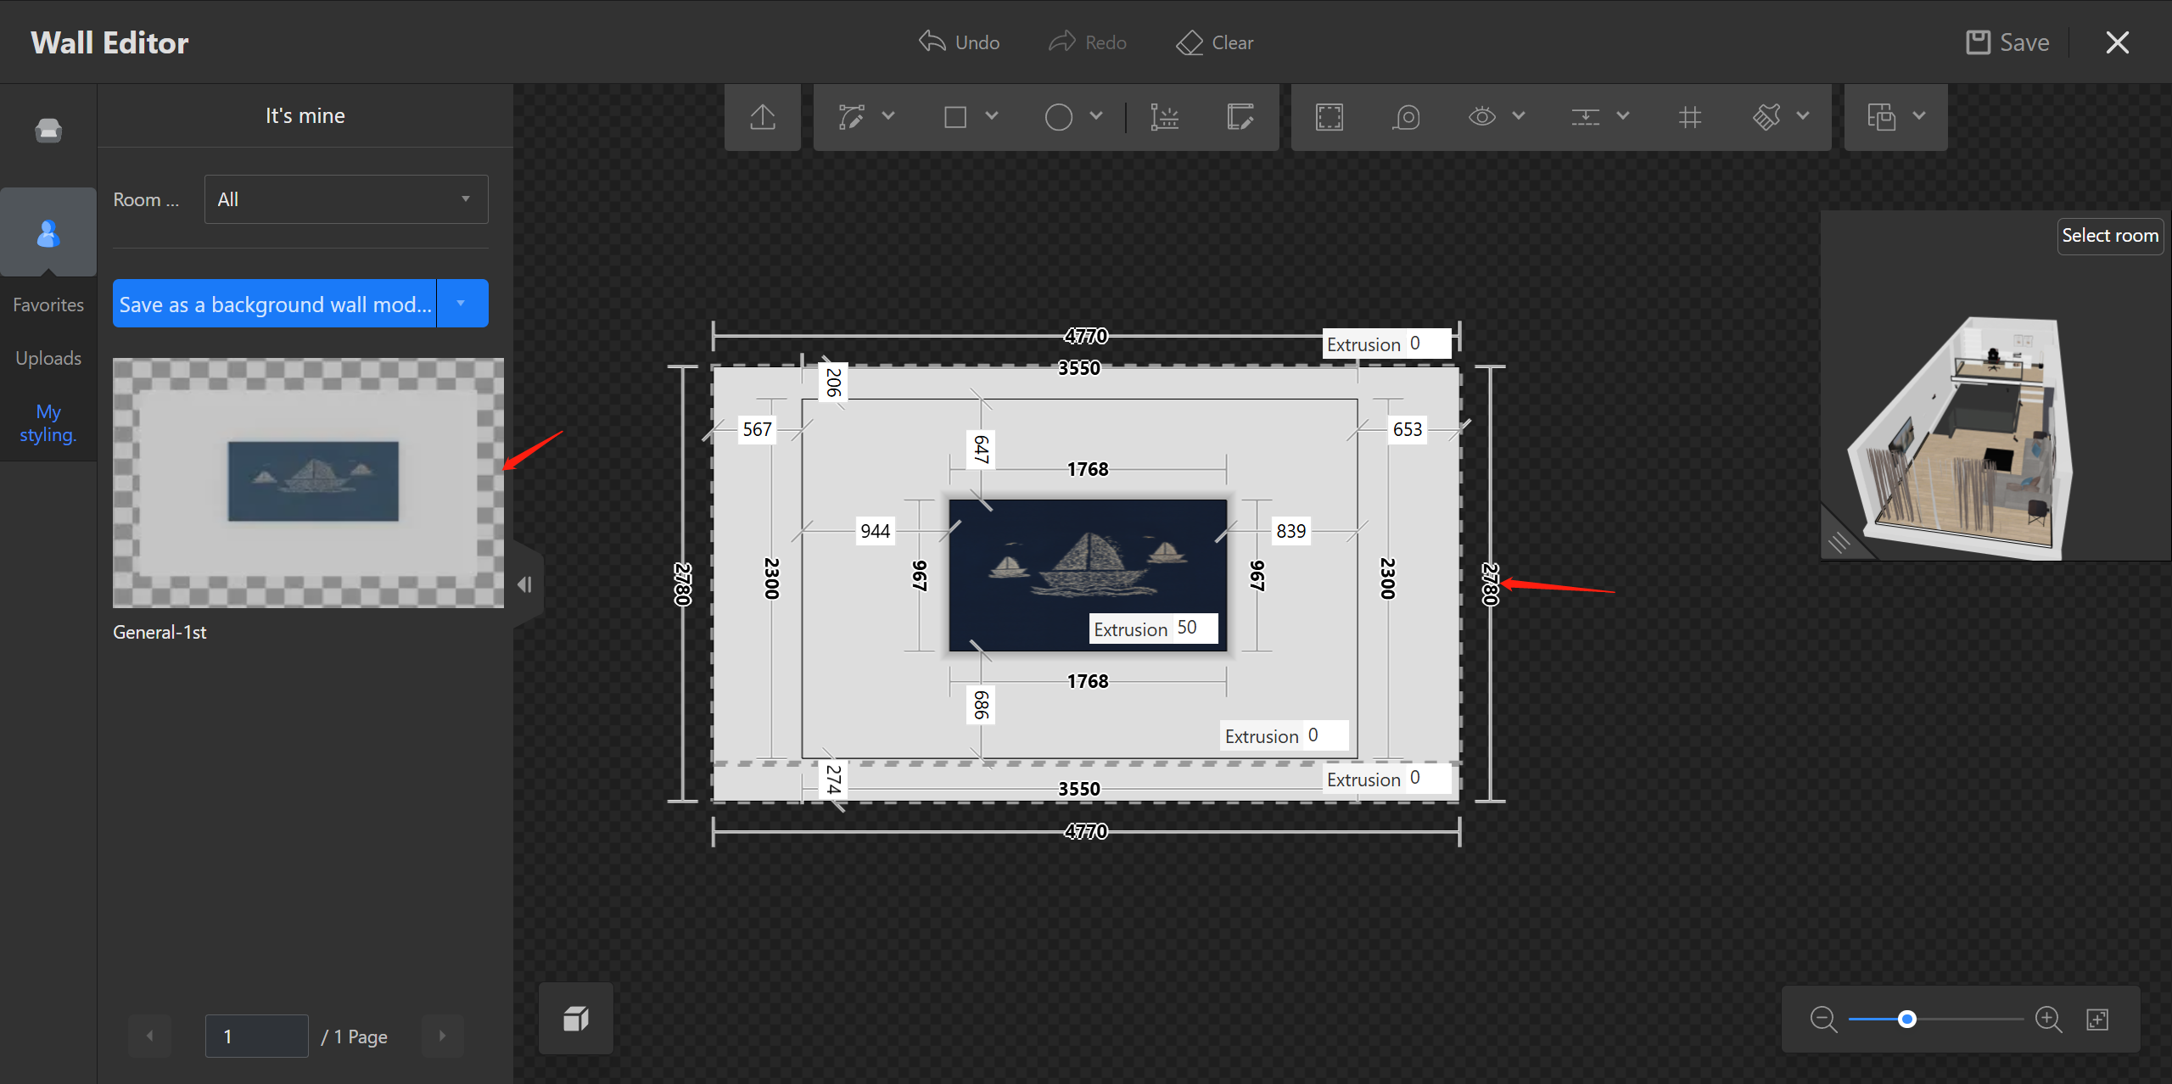Click the 3D cube view button
The width and height of the screenshot is (2172, 1084).
coord(576,1018)
